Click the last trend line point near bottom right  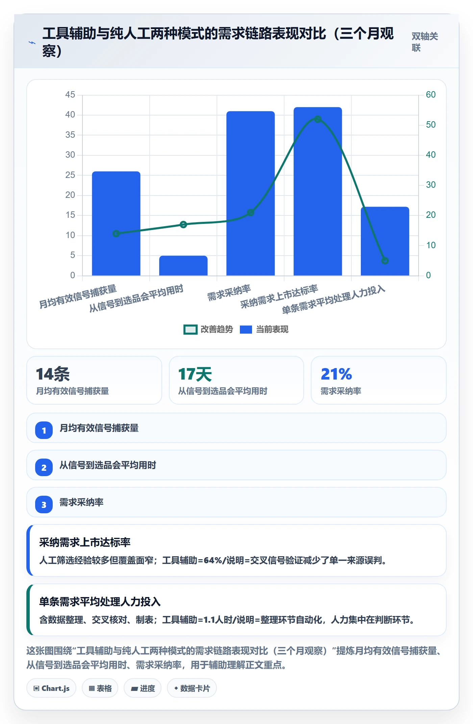coord(385,261)
